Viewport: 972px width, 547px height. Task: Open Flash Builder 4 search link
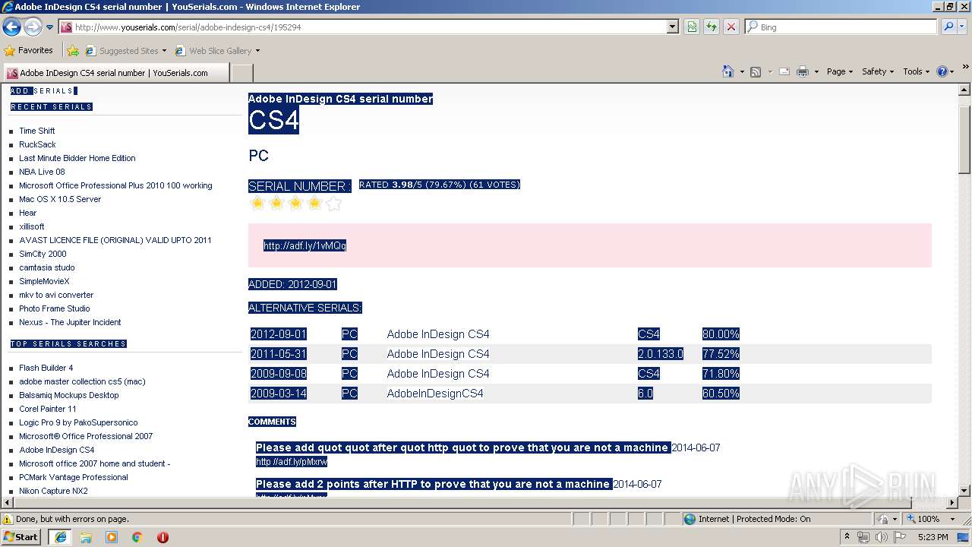pos(46,368)
